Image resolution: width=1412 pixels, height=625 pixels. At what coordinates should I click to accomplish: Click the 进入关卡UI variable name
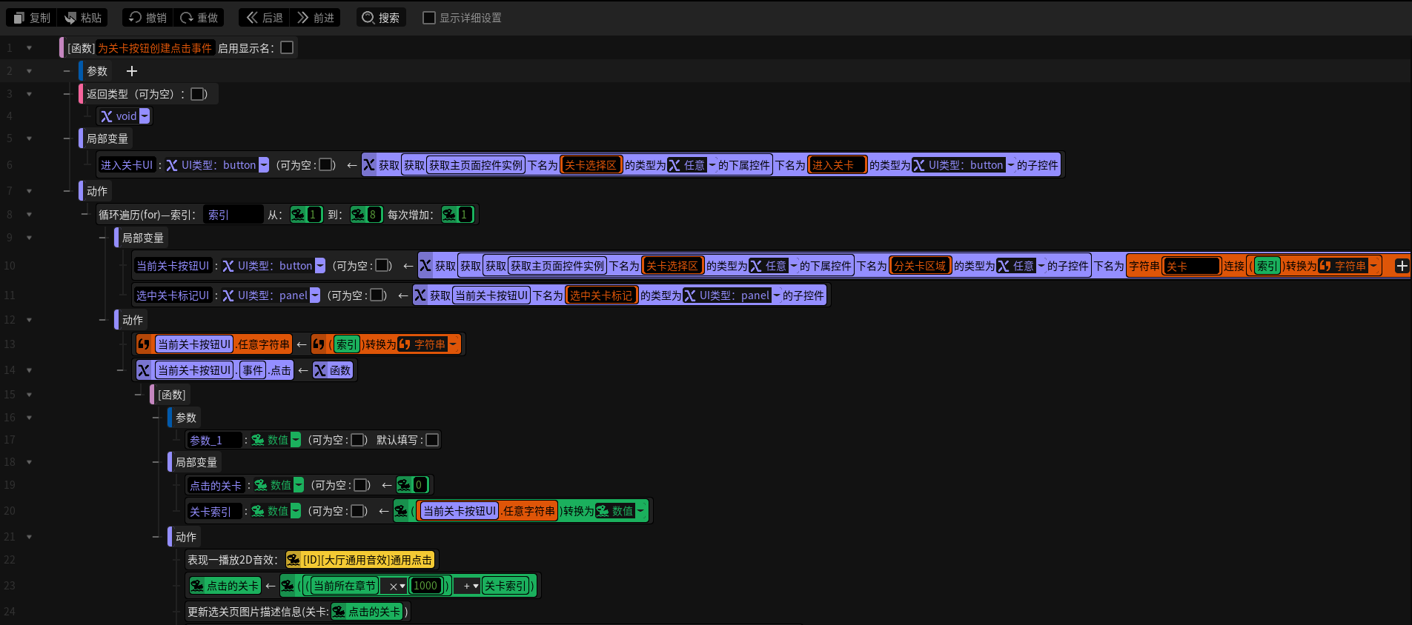(x=127, y=165)
